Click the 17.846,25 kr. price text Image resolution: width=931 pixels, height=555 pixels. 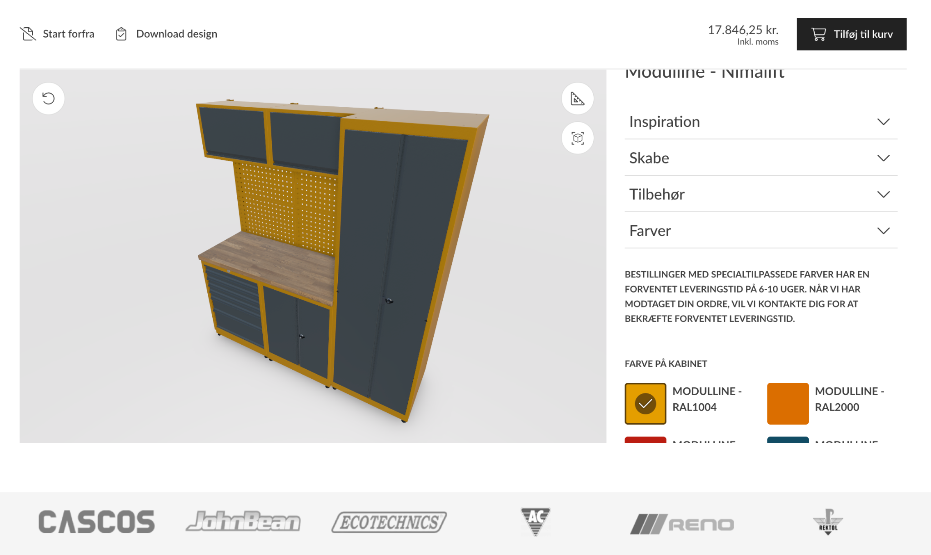(x=743, y=30)
